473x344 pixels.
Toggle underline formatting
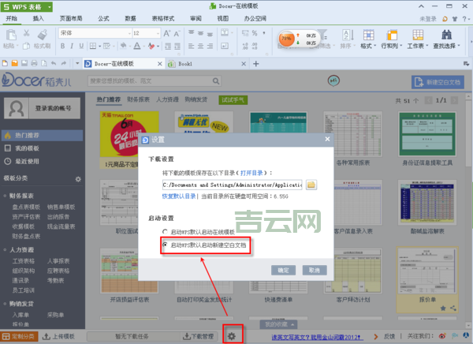[81, 46]
